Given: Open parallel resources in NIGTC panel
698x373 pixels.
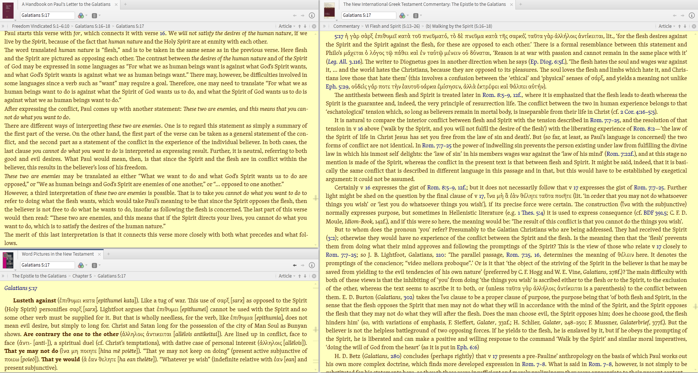Looking at the screenshot, I should click(x=417, y=15).
